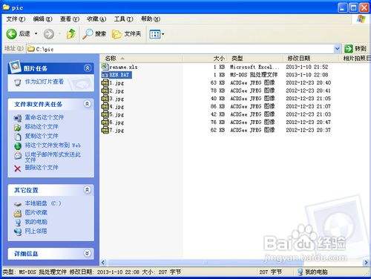Select the 2.jpg file

pyautogui.click(x=113, y=91)
